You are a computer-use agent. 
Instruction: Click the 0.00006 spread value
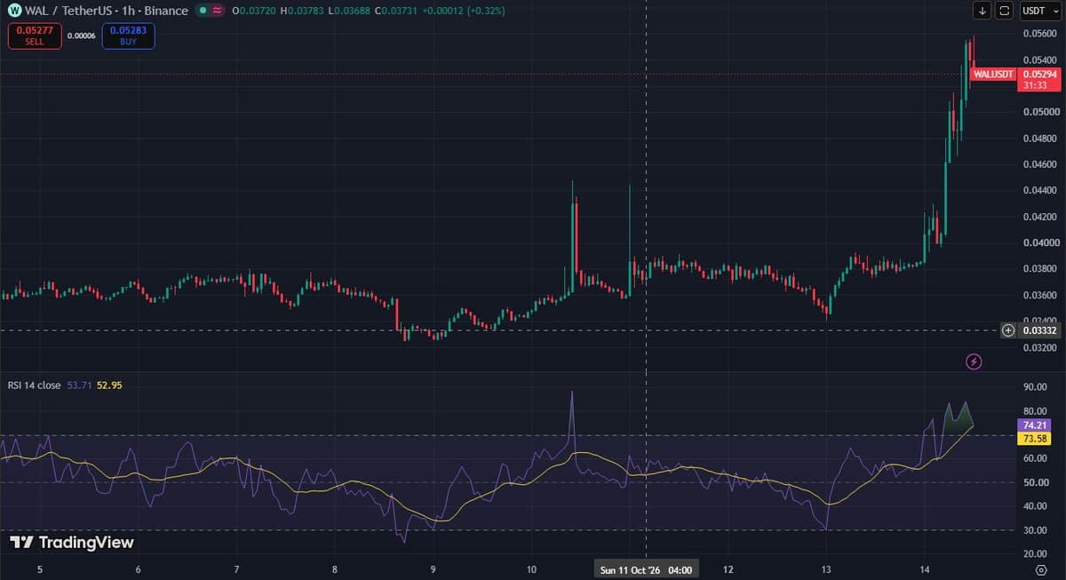click(x=82, y=36)
